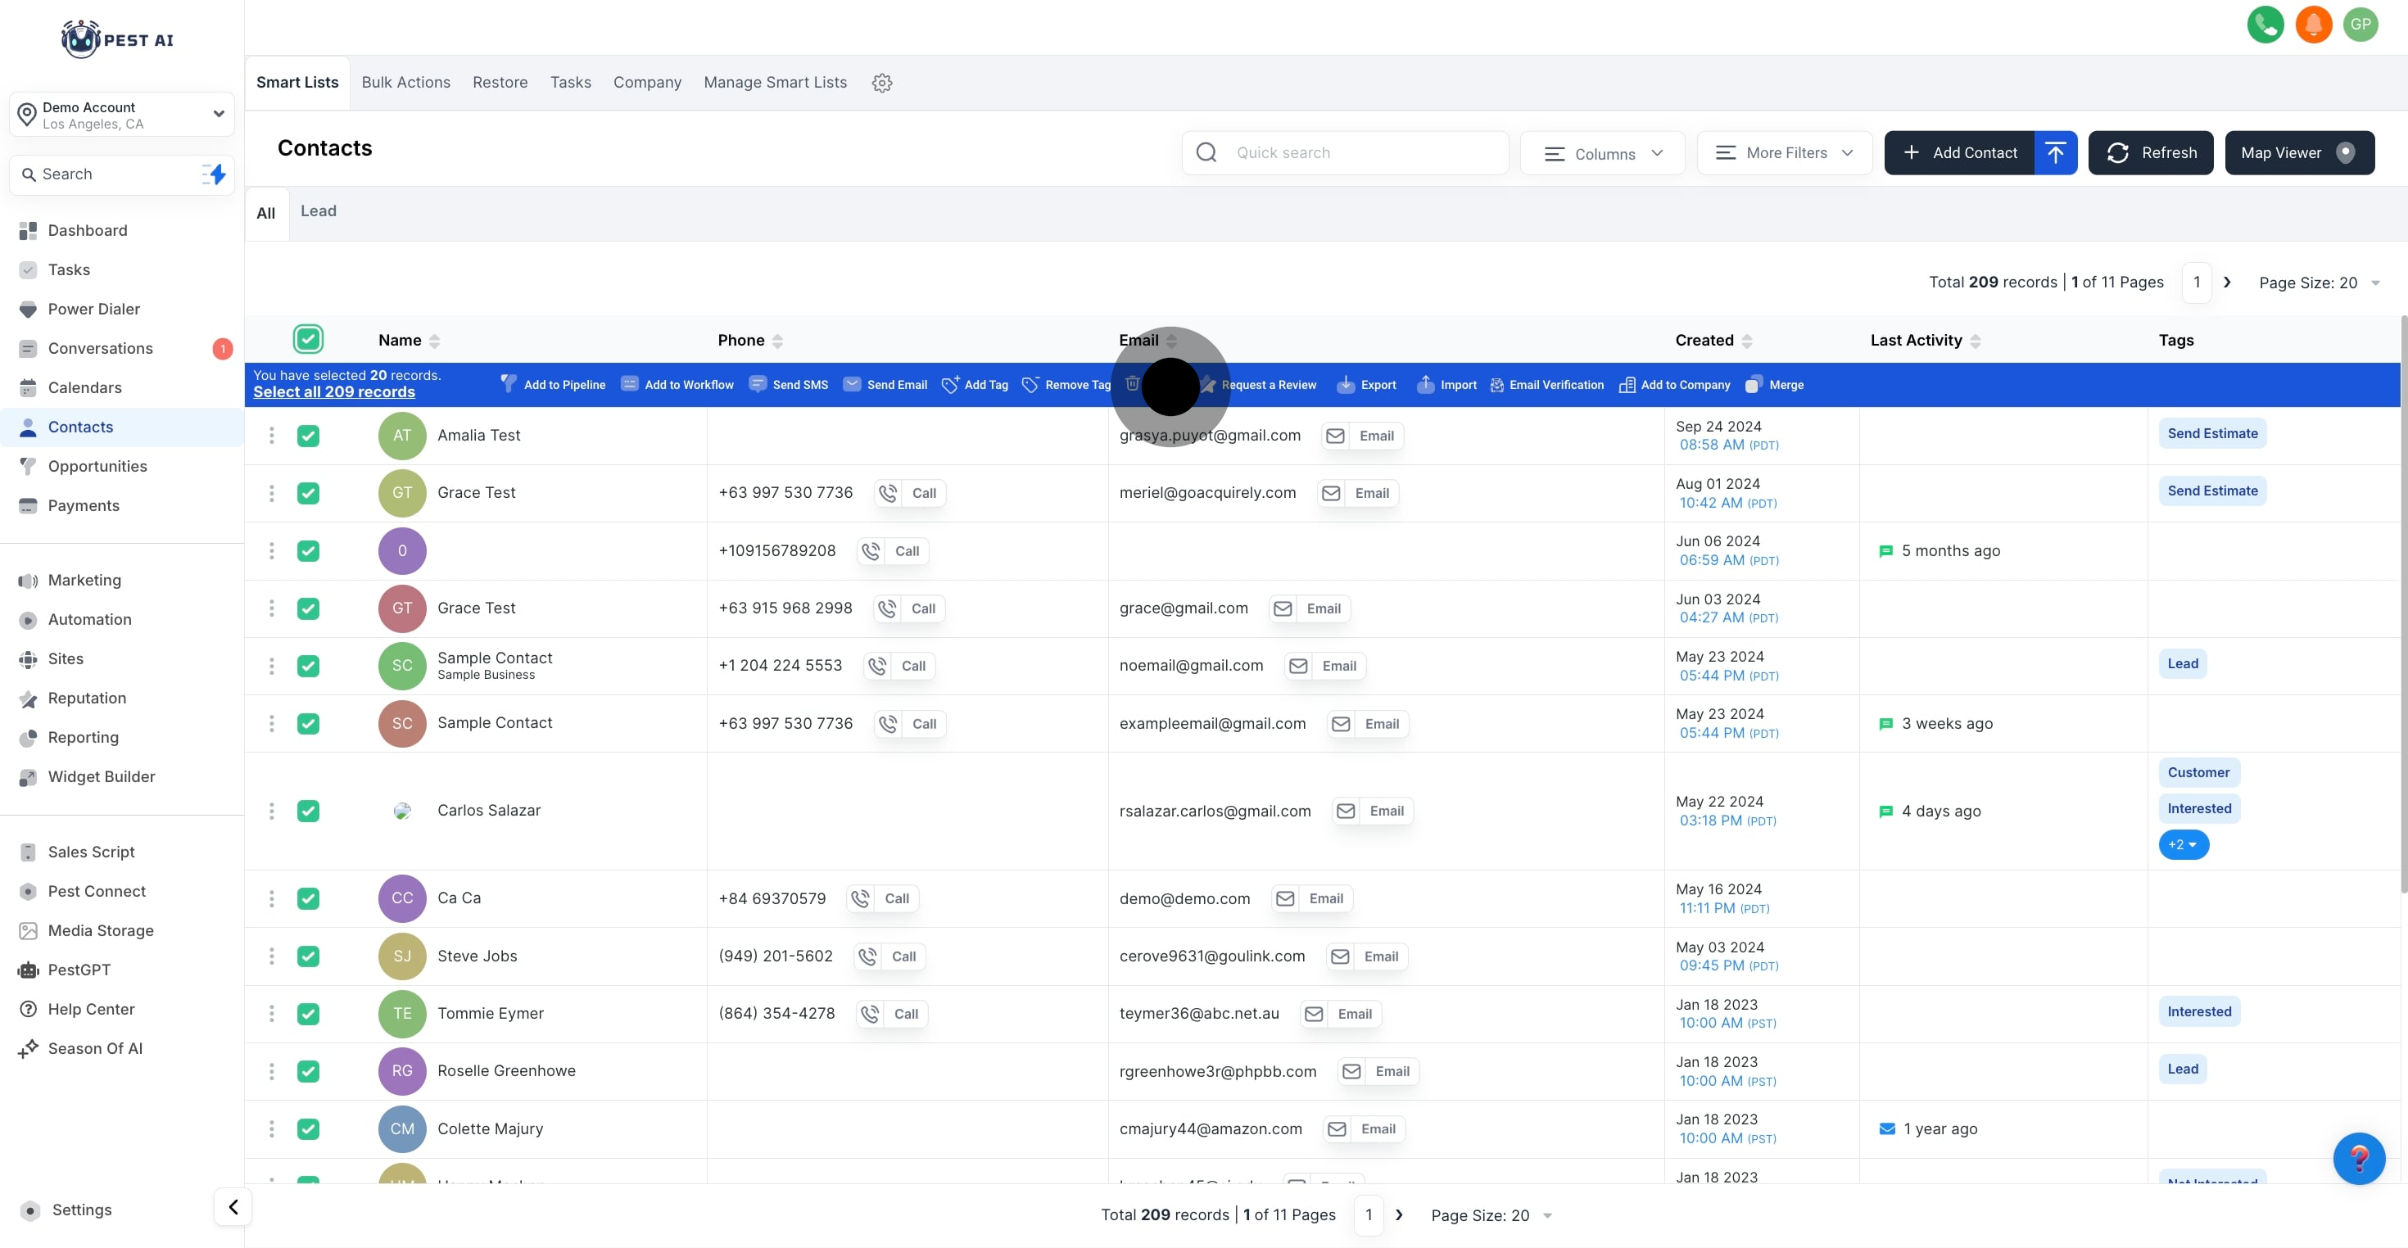Screen dimensions: 2408x1248
Task: Deselect the Carlos Salazar row checkbox
Action: click(x=307, y=812)
